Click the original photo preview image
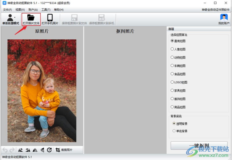The width and height of the screenshot is (232, 160). [42, 90]
